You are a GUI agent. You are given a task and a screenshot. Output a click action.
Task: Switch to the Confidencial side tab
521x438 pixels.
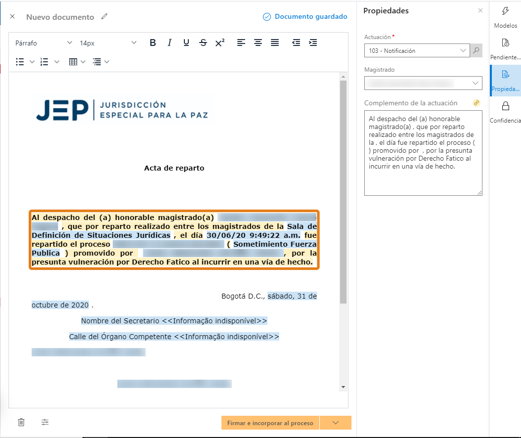tap(505, 112)
